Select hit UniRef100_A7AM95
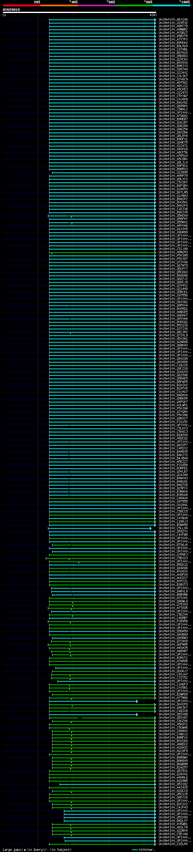Screen dimensions: 193x852 [x=173, y=661]
